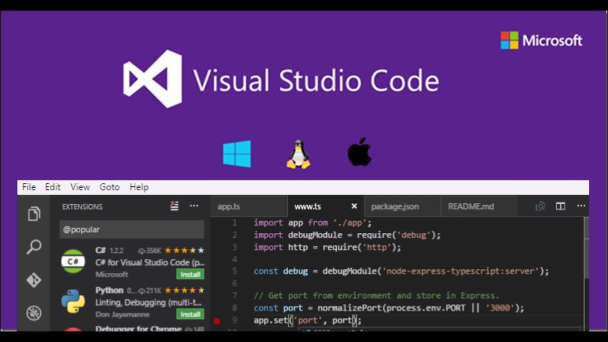
Task: Open Extensions panel more actions ellipsis
Action: click(194, 206)
